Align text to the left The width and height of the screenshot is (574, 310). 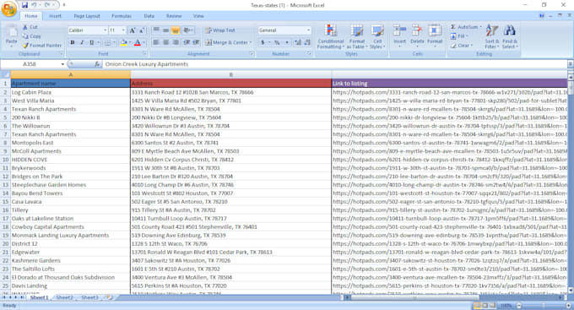pyautogui.click(x=156, y=42)
